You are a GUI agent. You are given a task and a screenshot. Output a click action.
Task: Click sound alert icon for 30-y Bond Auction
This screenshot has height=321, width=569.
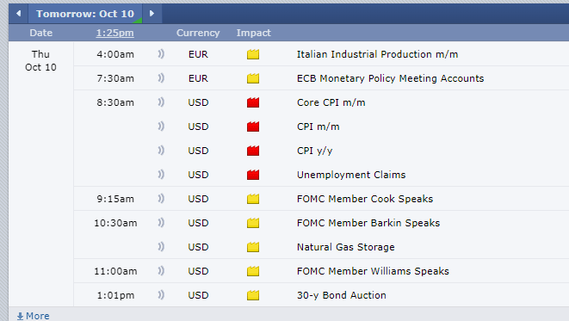[x=161, y=295]
